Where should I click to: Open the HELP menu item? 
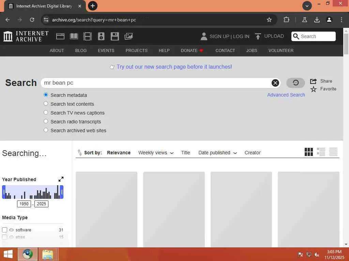click(164, 51)
